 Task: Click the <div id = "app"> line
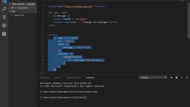(58, 13)
